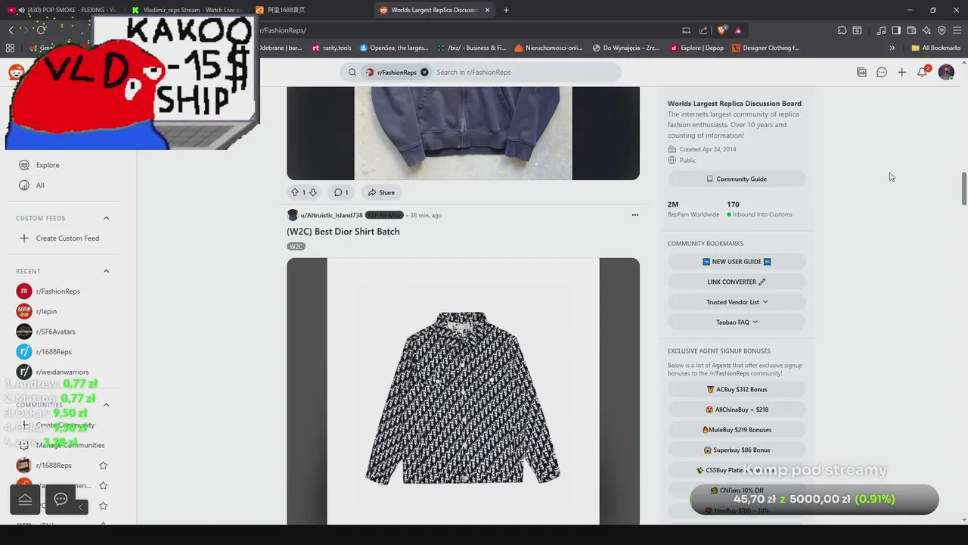
Task: Reload the current page
Action: [41, 30]
